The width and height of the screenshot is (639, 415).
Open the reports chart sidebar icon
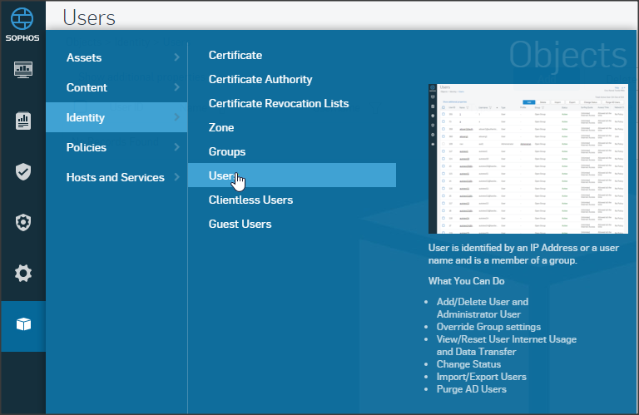coord(23,121)
